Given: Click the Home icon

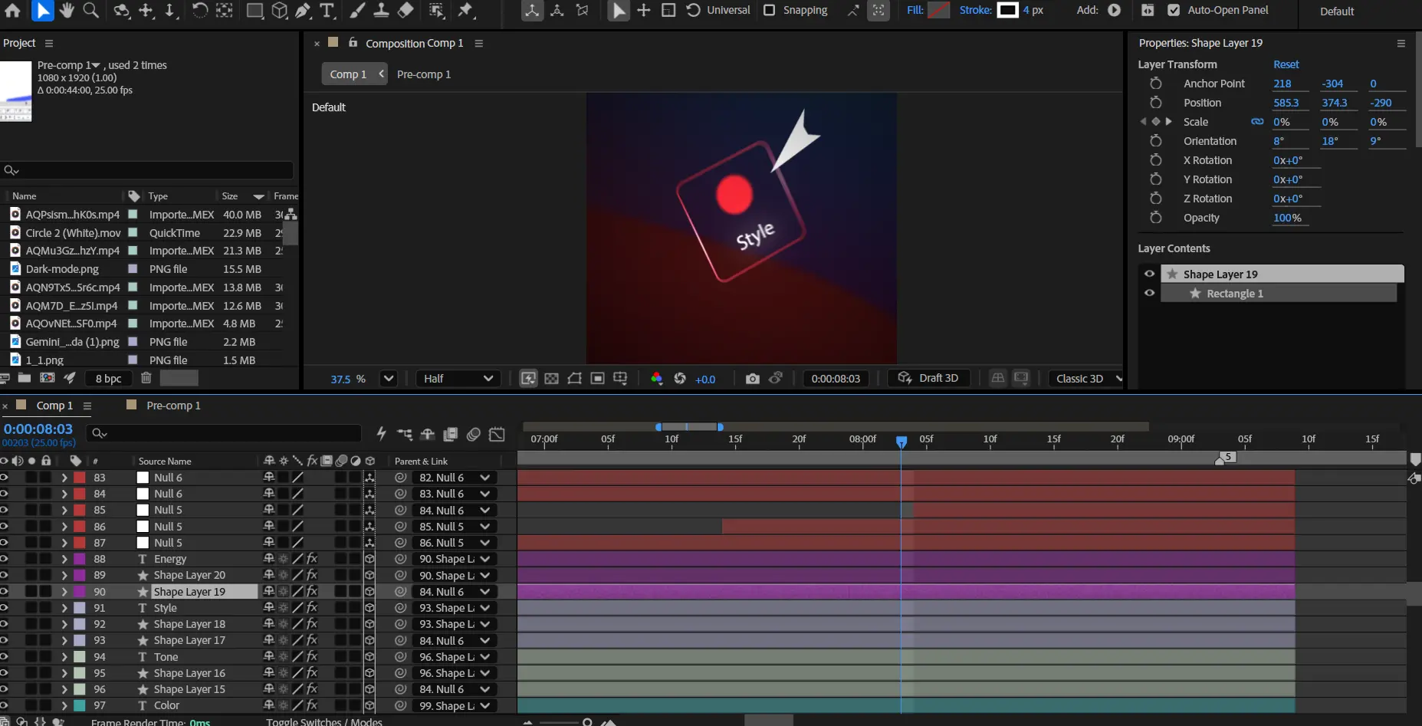Looking at the screenshot, I should pyautogui.click(x=13, y=10).
